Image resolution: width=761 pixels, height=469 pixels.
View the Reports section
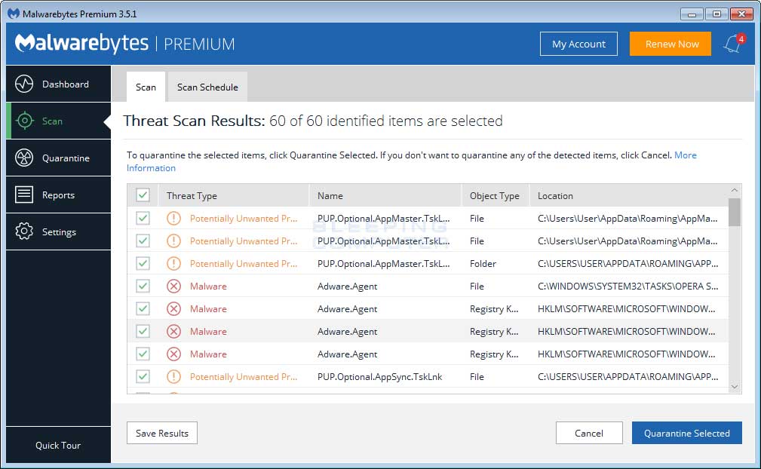point(57,195)
